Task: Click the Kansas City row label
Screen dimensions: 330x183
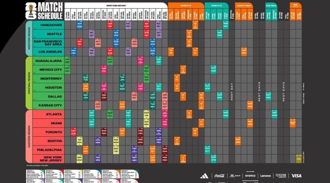Action: pos(48,105)
